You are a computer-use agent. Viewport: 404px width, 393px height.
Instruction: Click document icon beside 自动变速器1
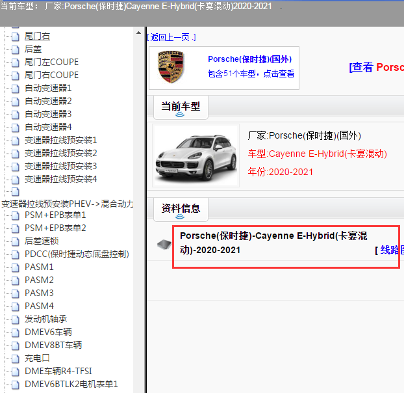16,88
